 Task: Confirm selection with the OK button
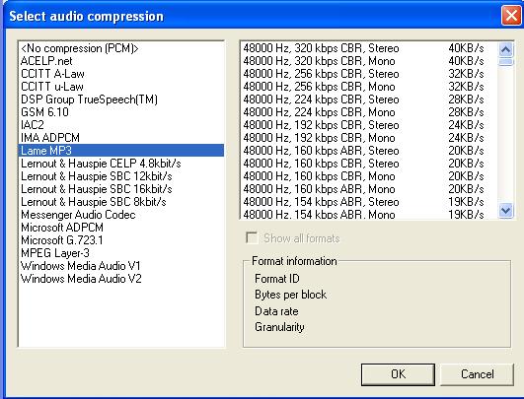pyautogui.click(x=398, y=374)
